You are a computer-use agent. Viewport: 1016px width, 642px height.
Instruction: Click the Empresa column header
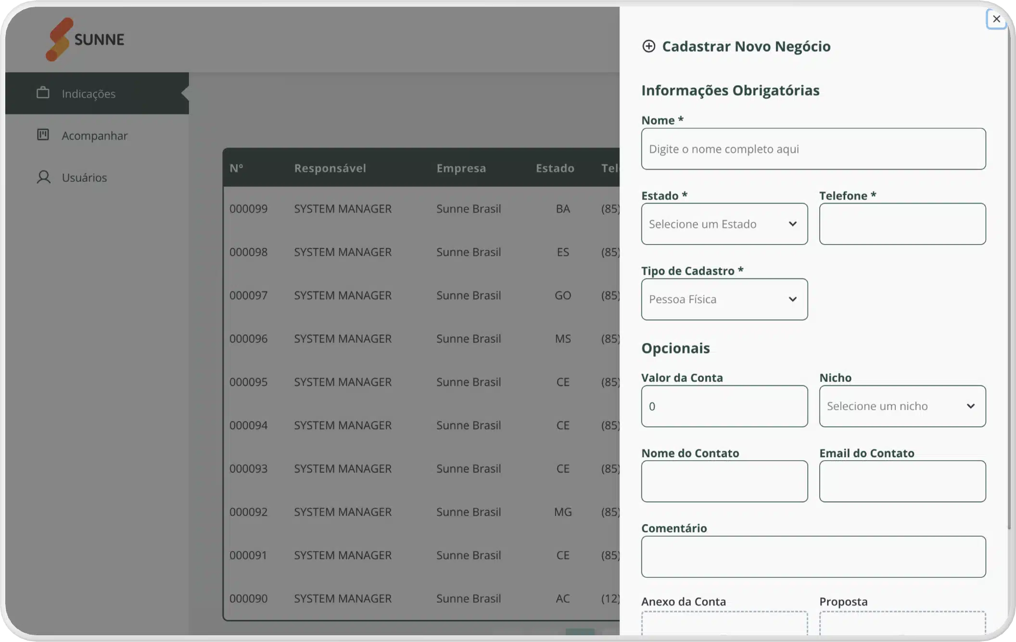[x=461, y=168]
